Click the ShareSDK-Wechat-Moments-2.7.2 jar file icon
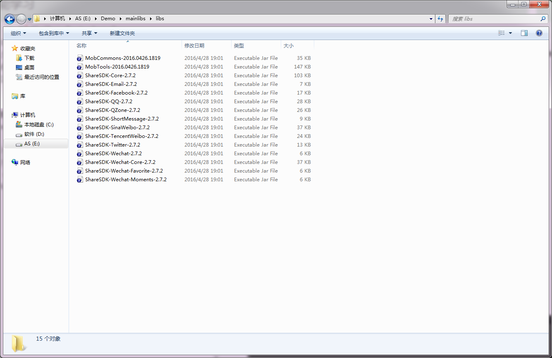 80,180
